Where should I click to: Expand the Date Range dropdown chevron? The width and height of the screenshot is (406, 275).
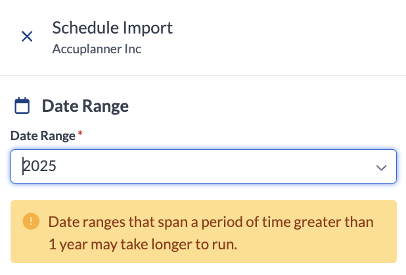381,167
